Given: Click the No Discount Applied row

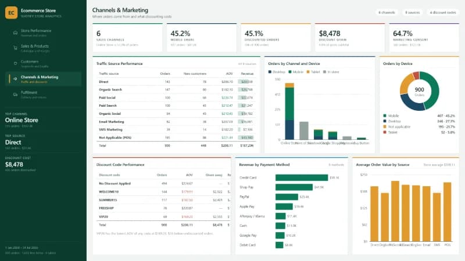Looking at the screenshot, I should (164, 183).
